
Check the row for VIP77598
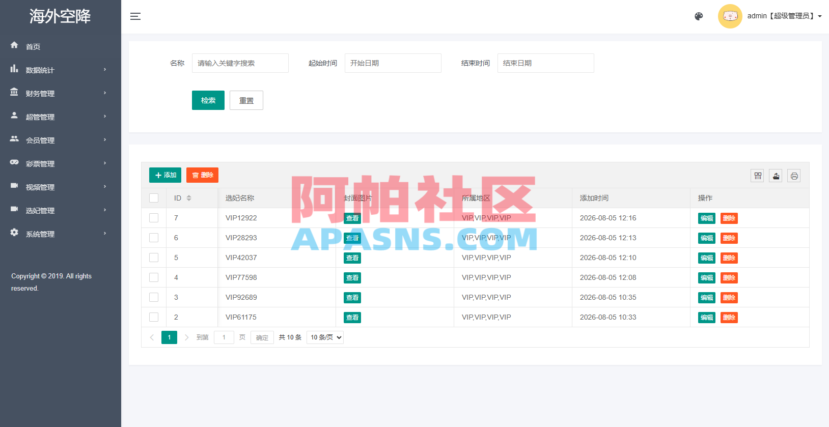point(154,277)
